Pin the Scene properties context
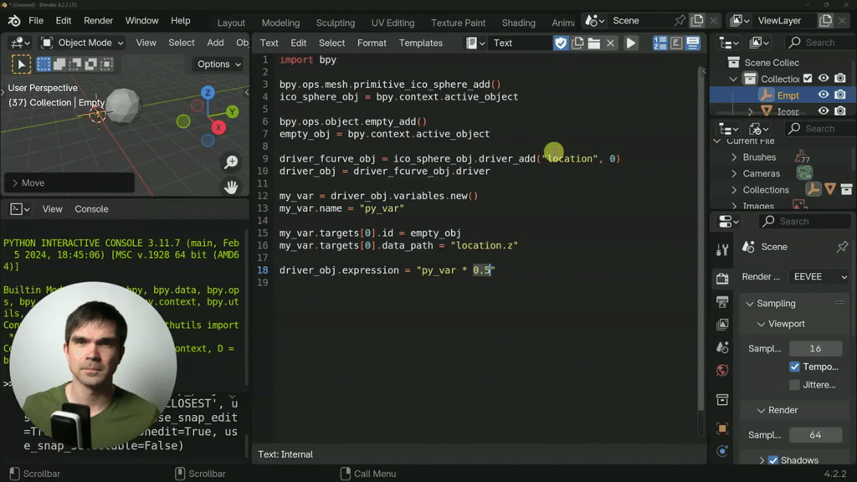 (x=842, y=247)
